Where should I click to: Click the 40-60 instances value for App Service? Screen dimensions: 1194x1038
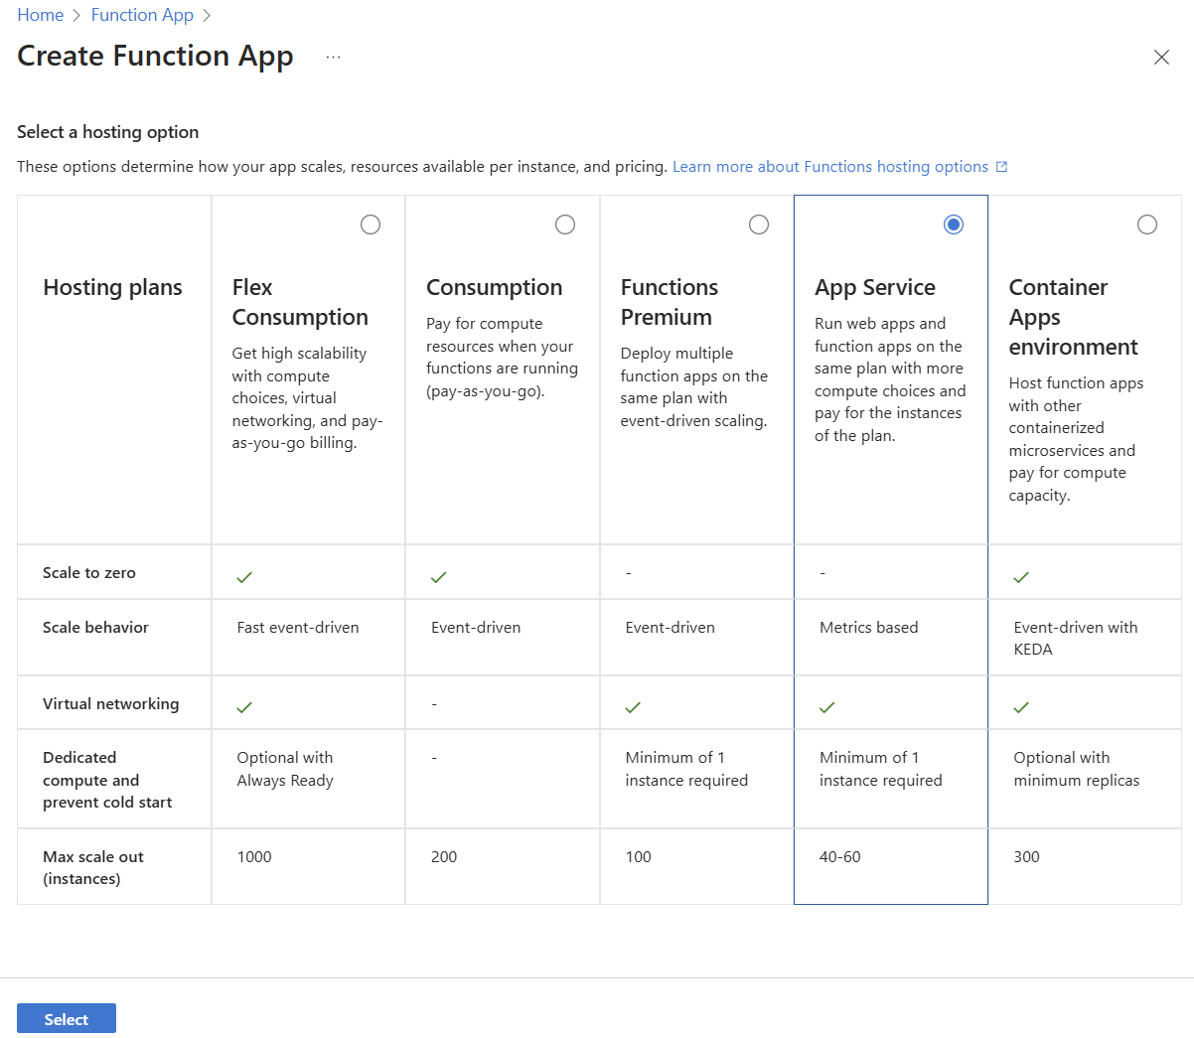[x=839, y=856]
